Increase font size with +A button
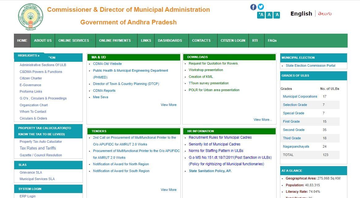 tap(261, 15)
